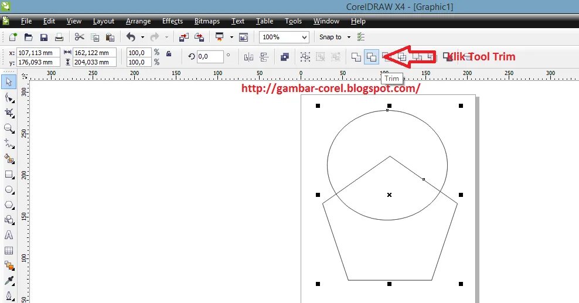The width and height of the screenshot is (579, 303).
Task: Click the x position field 107,113 mm
Action: click(39, 53)
